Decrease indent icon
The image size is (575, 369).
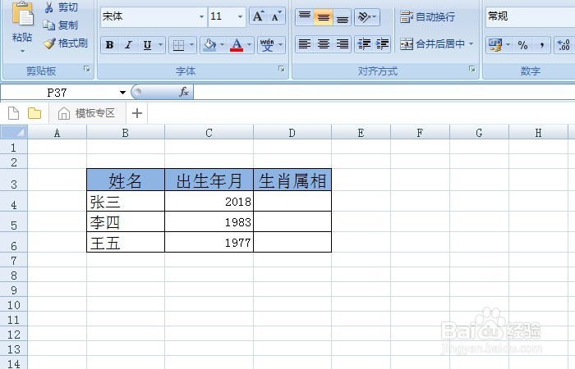pyautogui.click(x=364, y=44)
